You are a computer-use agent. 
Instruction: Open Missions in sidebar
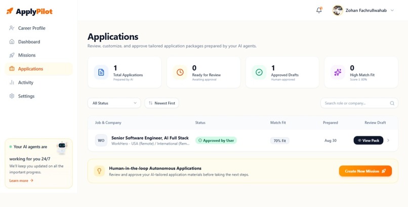click(x=38, y=55)
